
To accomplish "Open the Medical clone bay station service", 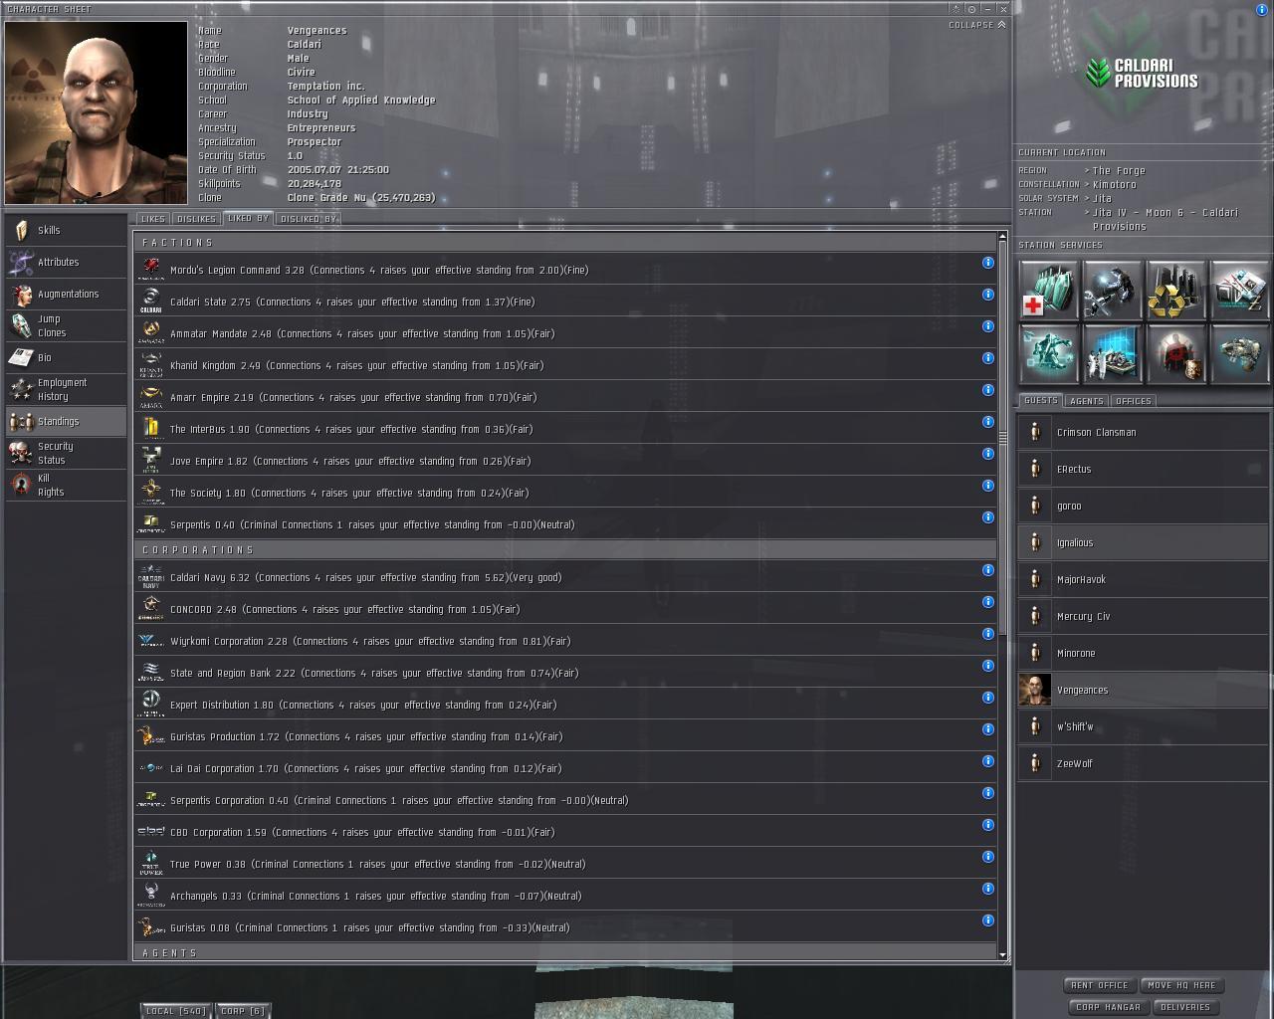I will [x=1049, y=291].
